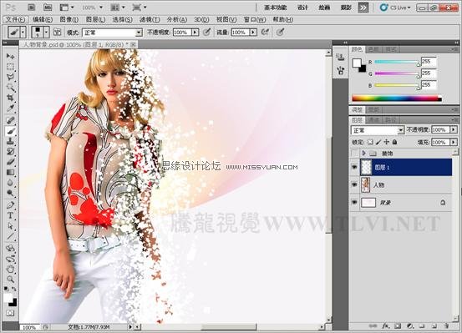The width and height of the screenshot is (462, 333).
Task: Toggle the Brush panel from options bar
Action: [57, 32]
